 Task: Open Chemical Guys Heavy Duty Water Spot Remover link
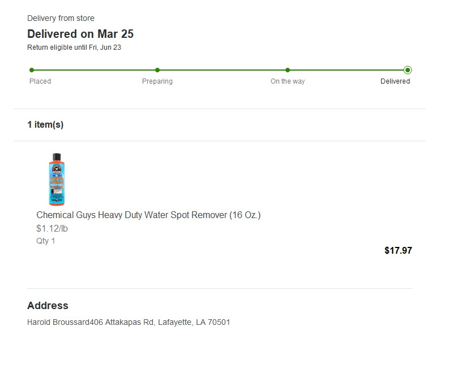pyautogui.click(x=148, y=215)
